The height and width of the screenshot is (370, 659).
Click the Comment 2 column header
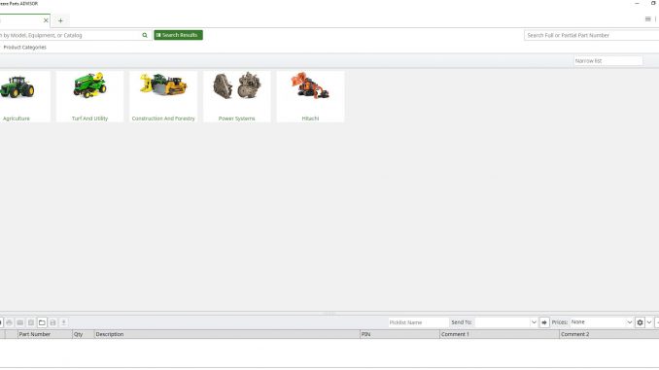(609, 334)
